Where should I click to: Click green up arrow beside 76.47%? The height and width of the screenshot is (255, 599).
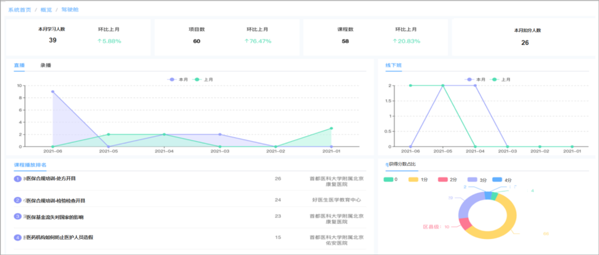point(246,41)
